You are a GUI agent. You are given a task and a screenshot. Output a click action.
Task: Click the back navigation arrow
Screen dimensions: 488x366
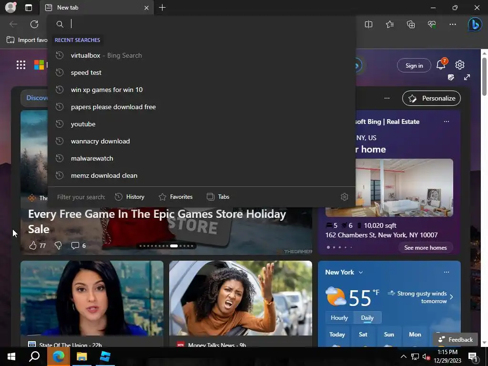pyautogui.click(x=13, y=24)
